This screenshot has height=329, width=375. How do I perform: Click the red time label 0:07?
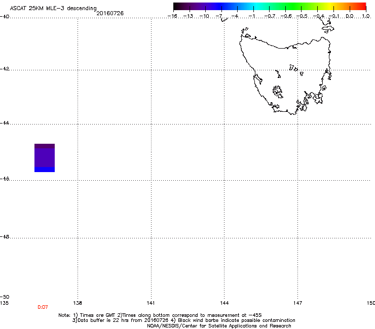coord(43,307)
